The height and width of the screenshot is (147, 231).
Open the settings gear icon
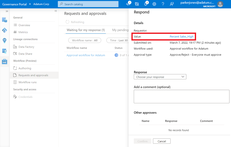(x=154, y=4)
